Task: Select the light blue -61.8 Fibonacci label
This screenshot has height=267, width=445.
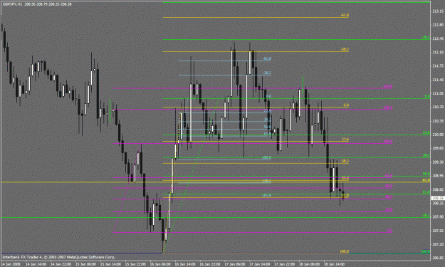Action: [267, 58]
